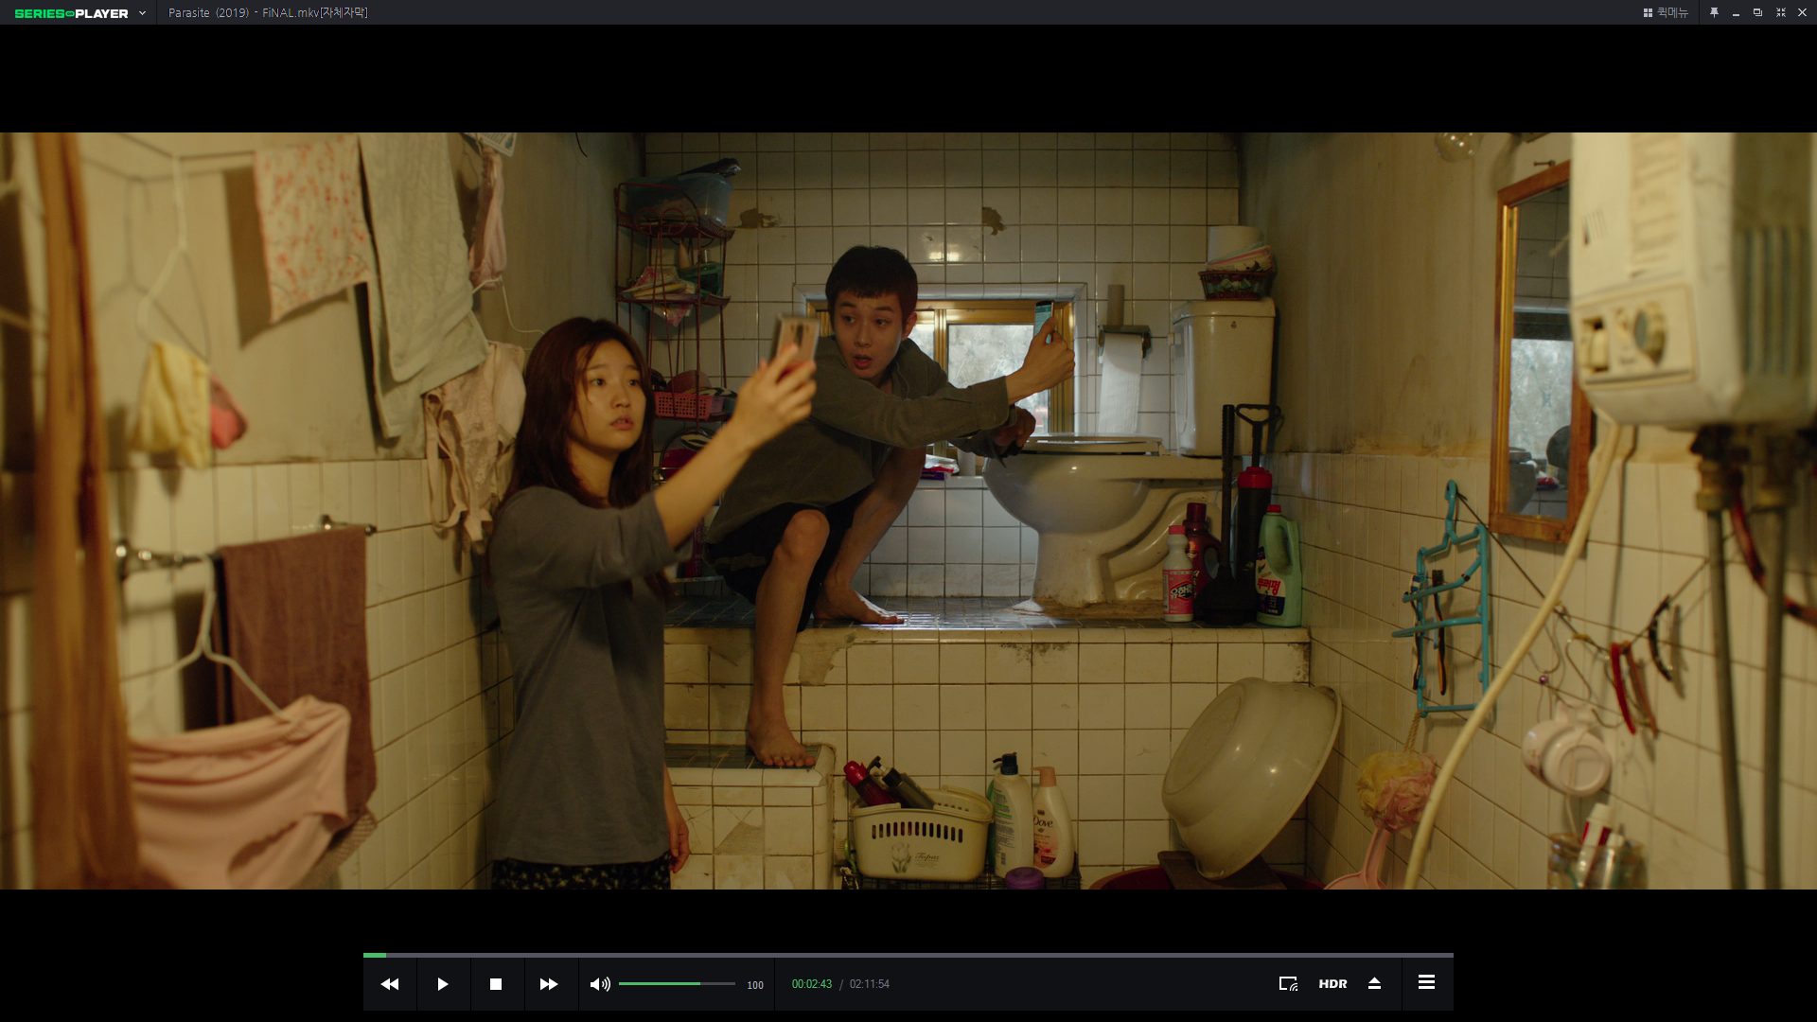Close the player window
1817x1022 pixels.
point(1803,12)
